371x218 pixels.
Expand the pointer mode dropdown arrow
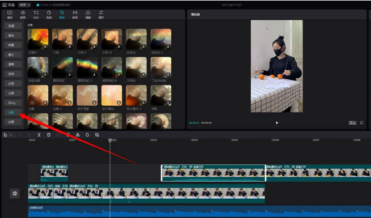point(11,135)
